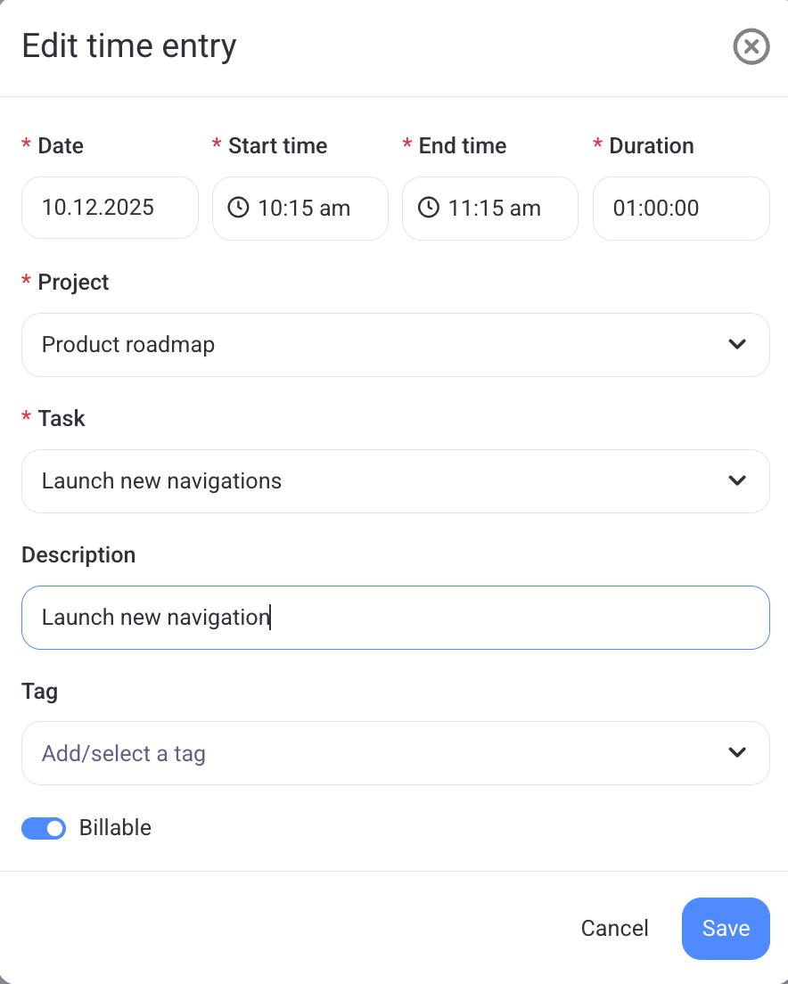Toggle the Billable switch off
This screenshot has width=788, height=984.
click(x=44, y=828)
